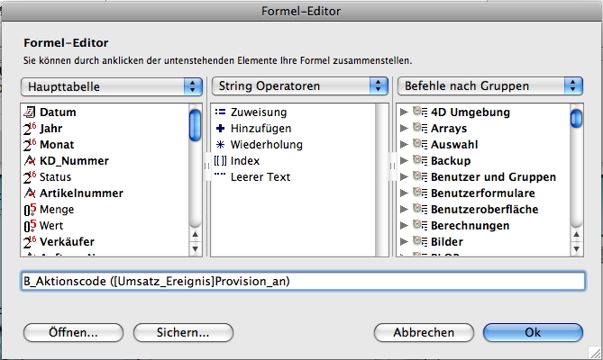This screenshot has height=360, width=603.
Task: Click the Zuweisung operator icon
Action: coord(219,112)
